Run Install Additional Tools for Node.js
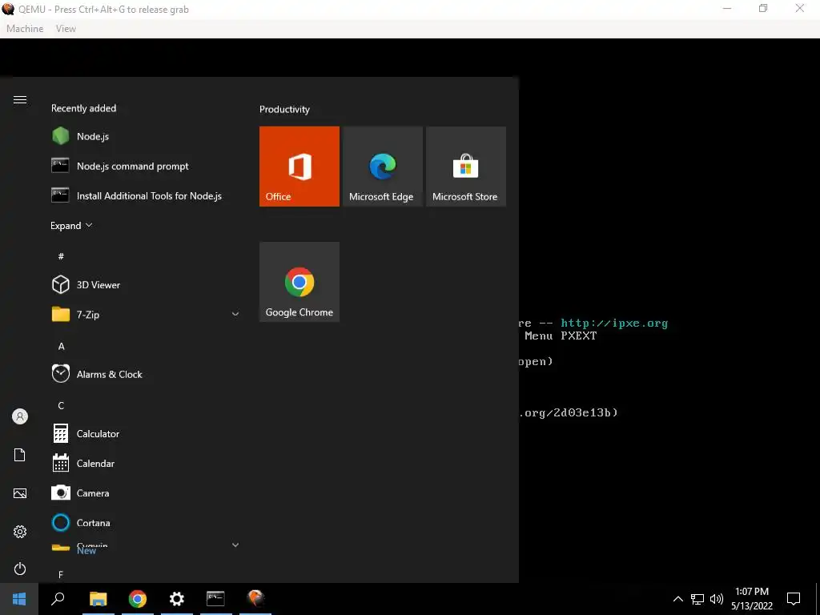820x615 pixels. [146, 196]
